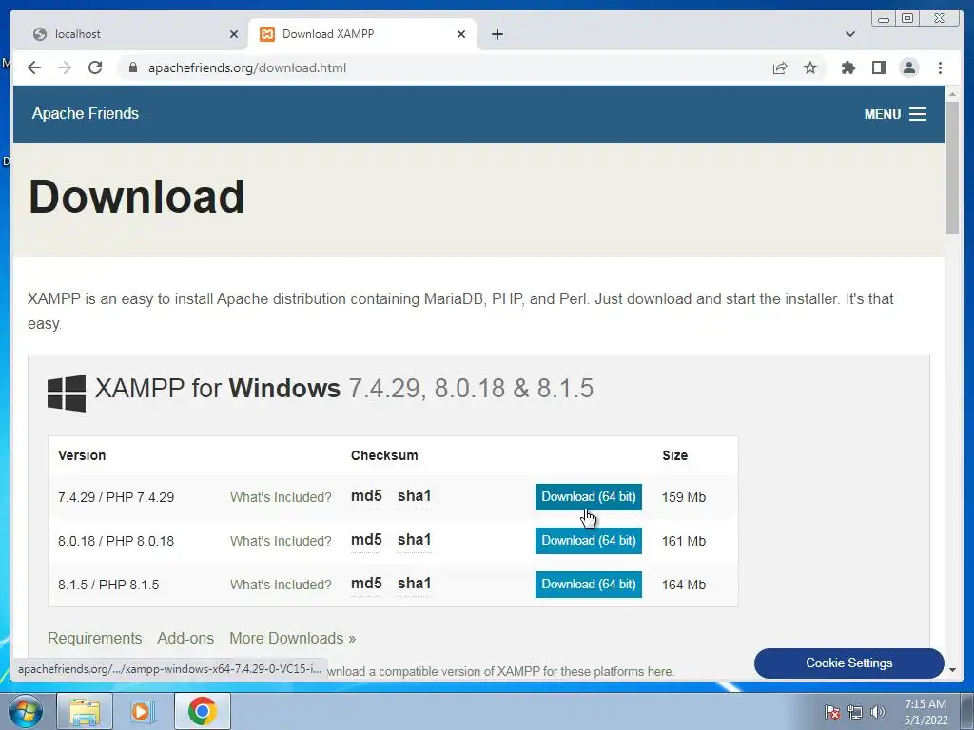Open Action Center flag tray icon
Viewport: 974px width, 730px height.
(x=831, y=712)
